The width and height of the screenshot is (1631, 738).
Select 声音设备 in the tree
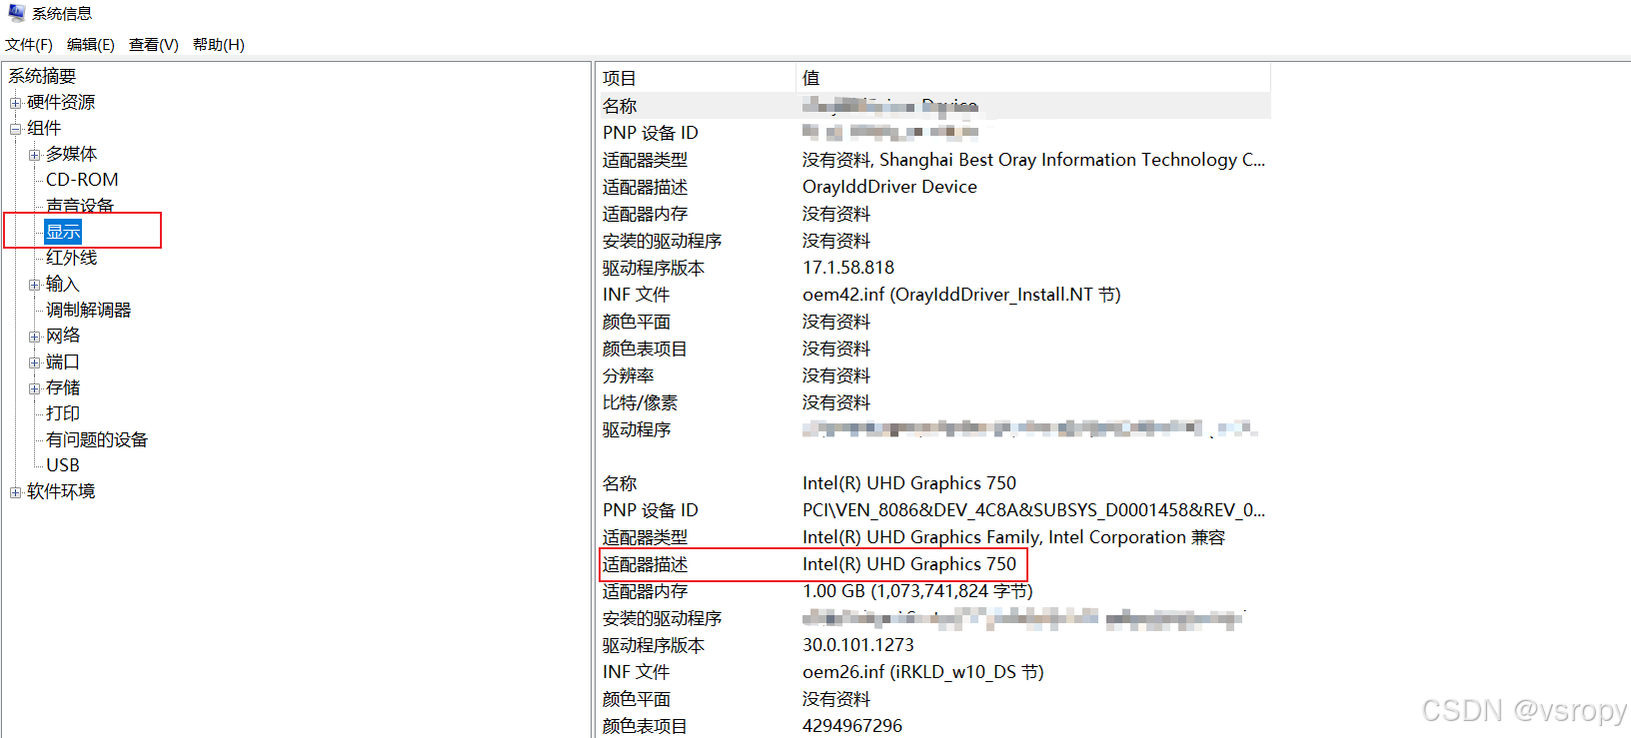(x=80, y=206)
